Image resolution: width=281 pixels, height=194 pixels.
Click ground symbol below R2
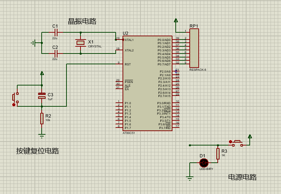point(42,136)
